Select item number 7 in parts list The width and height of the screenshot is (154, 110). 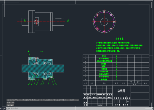[x=86, y=64]
